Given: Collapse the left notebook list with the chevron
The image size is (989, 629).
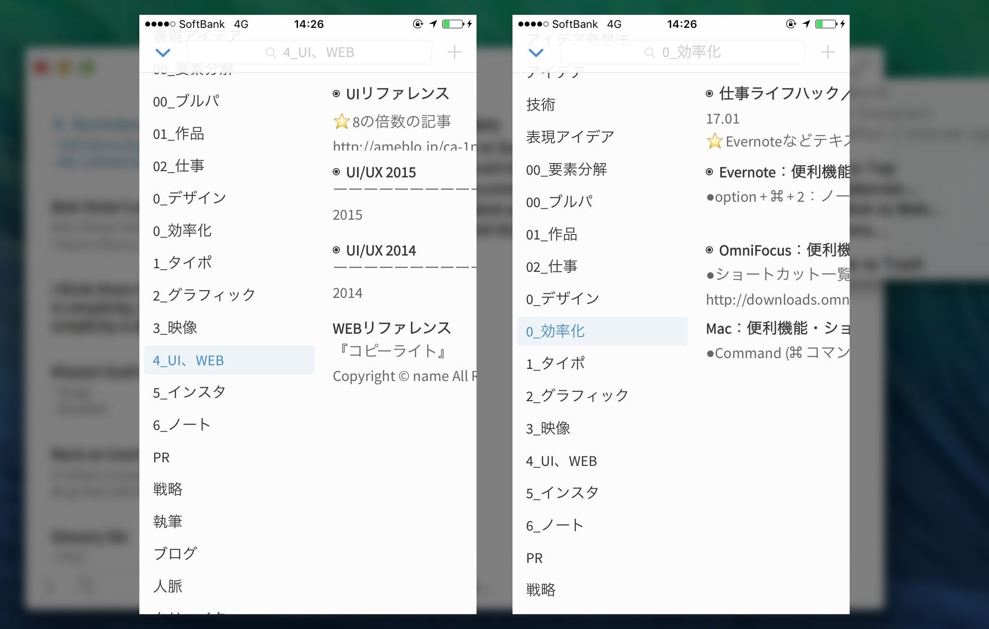Looking at the screenshot, I should 163,53.
